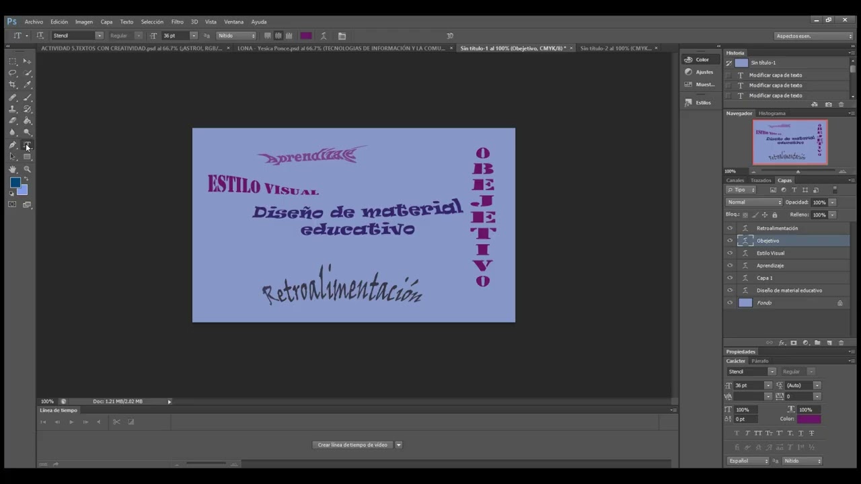Select the Move tool
Image resolution: width=861 pixels, height=484 pixels.
(28, 61)
